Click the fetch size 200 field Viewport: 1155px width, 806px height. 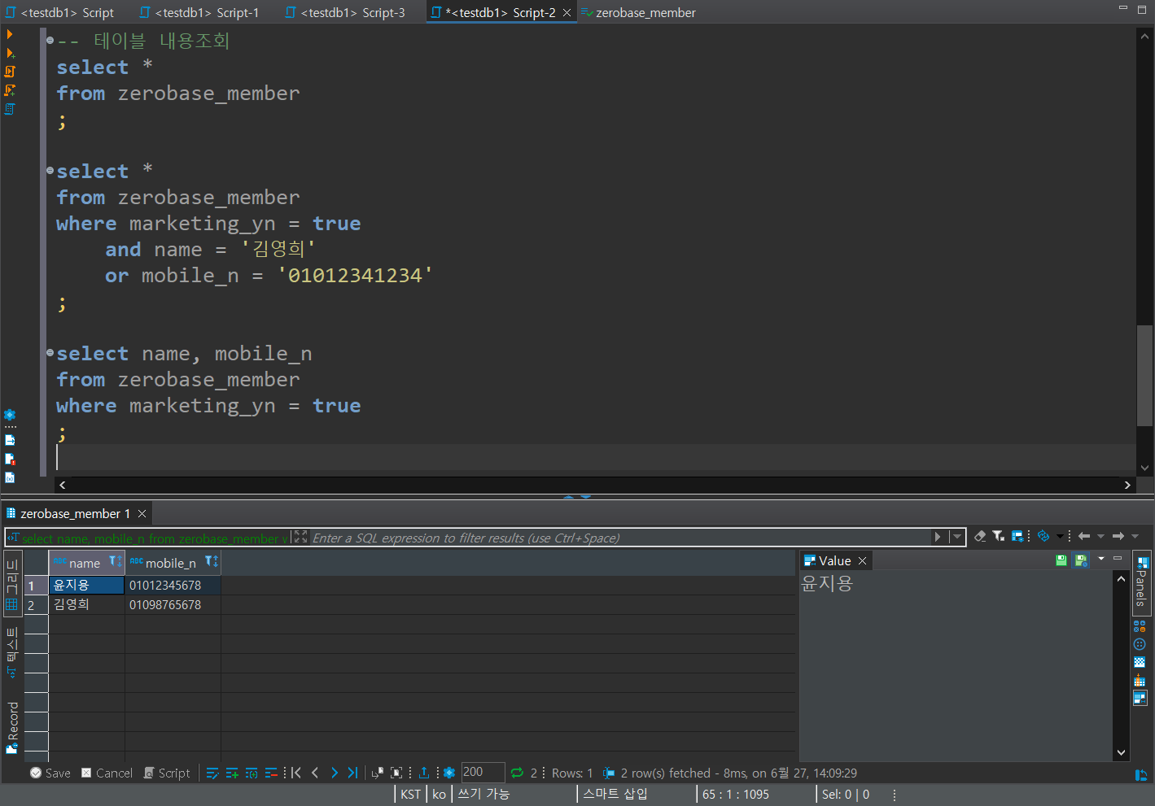pyautogui.click(x=483, y=773)
